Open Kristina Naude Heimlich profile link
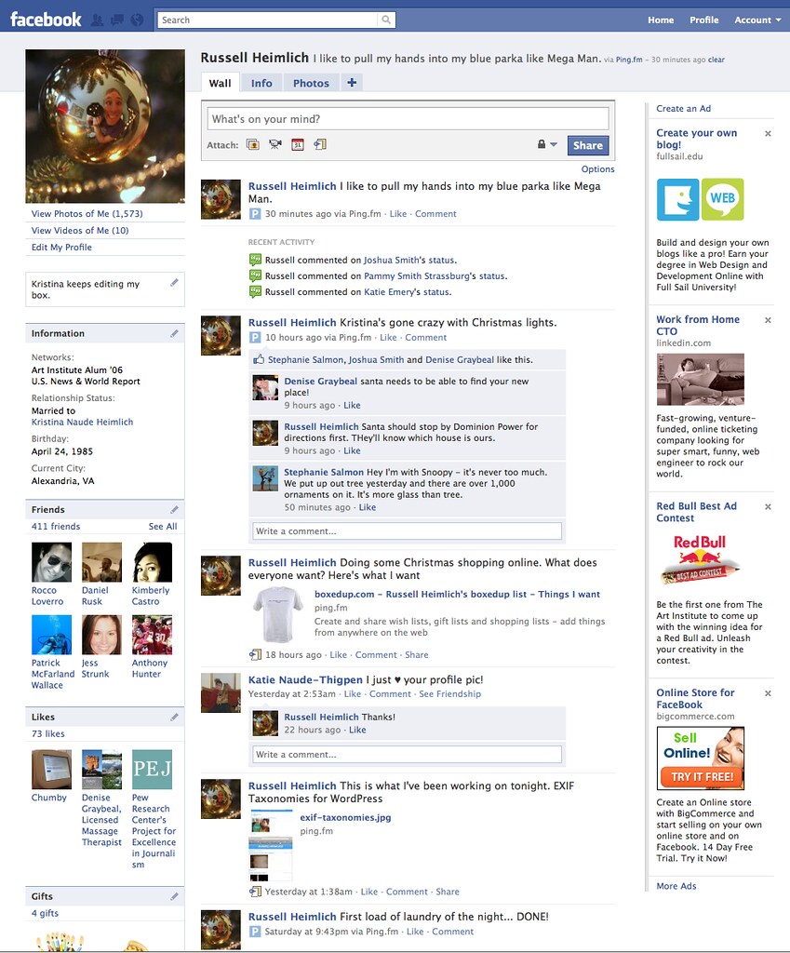 click(x=82, y=422)
